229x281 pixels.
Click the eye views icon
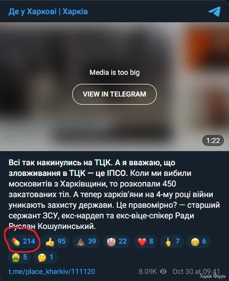click(163, 271)
